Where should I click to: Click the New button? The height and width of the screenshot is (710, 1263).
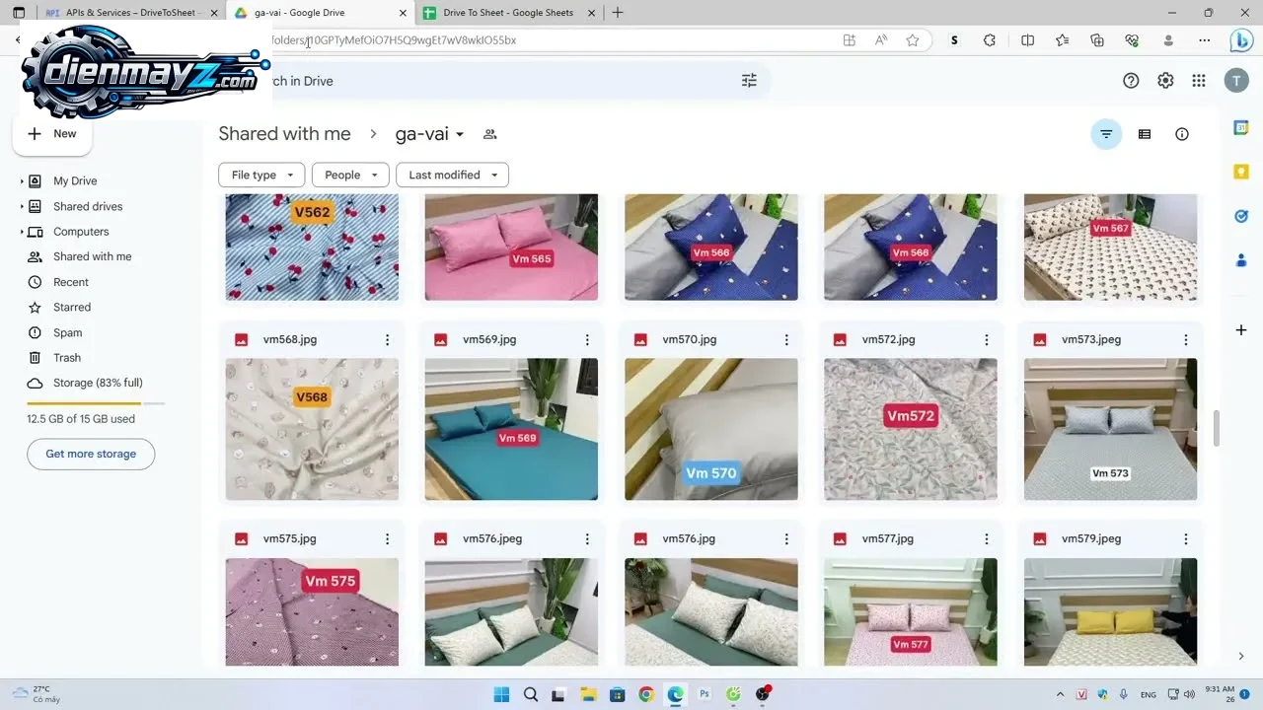coord(52,134)
